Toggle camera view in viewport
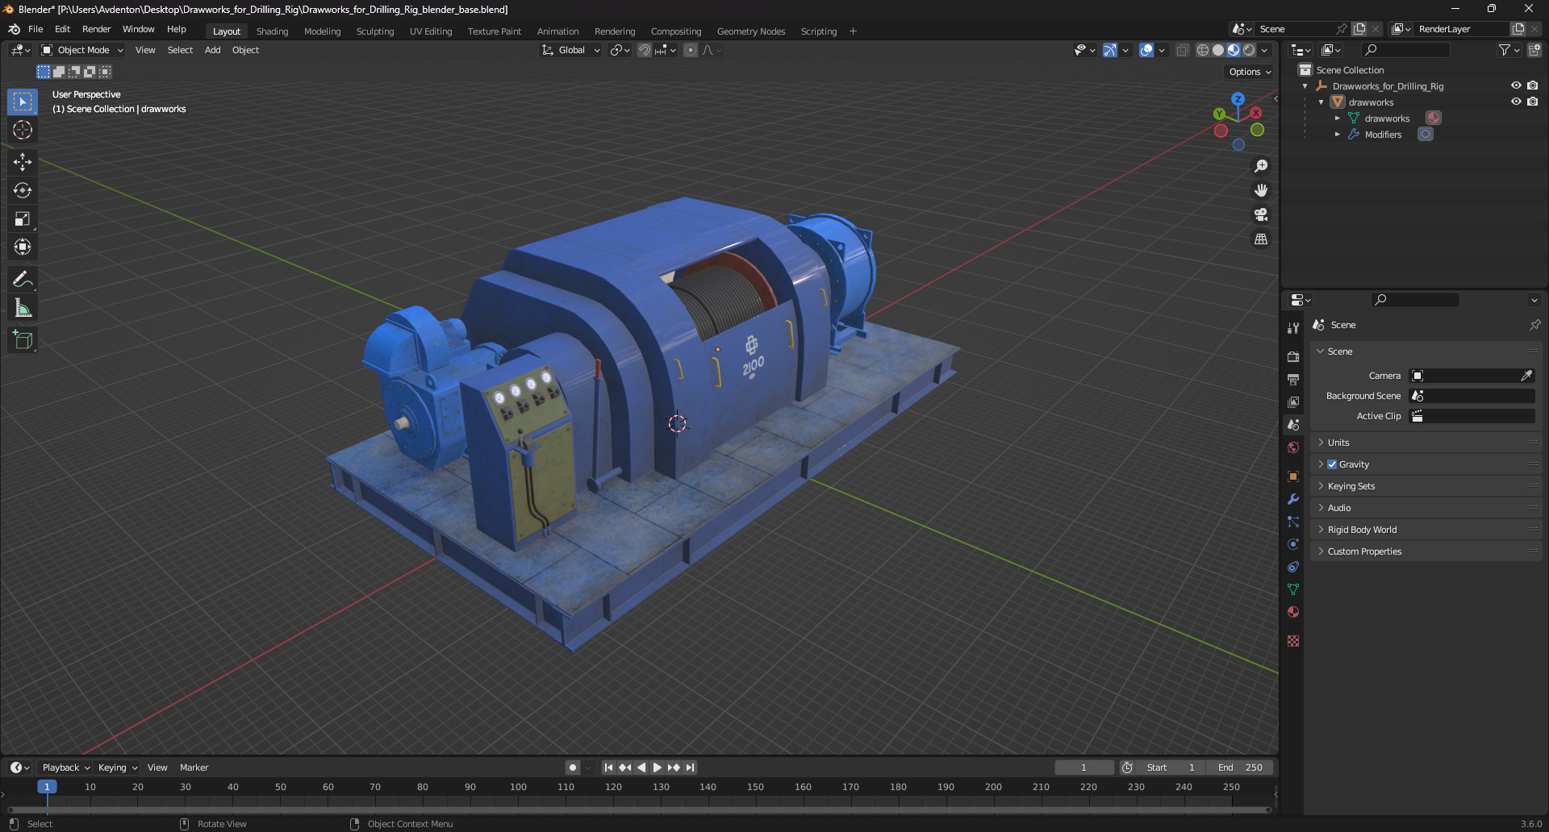Viewport: 1549px width, 832px height. coord(1261,214)
